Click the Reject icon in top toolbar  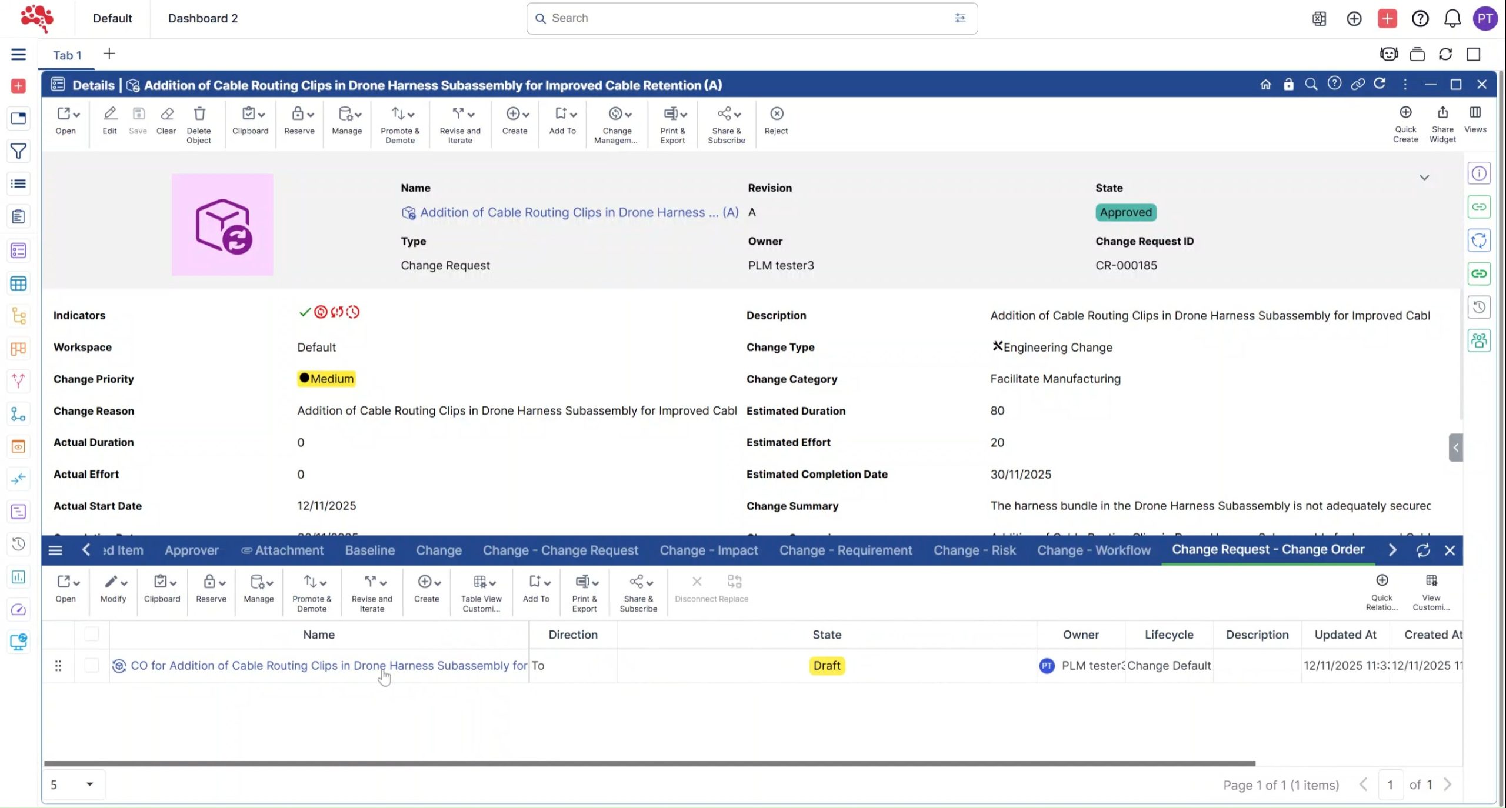pyautogui.click(x=776, y=114)
